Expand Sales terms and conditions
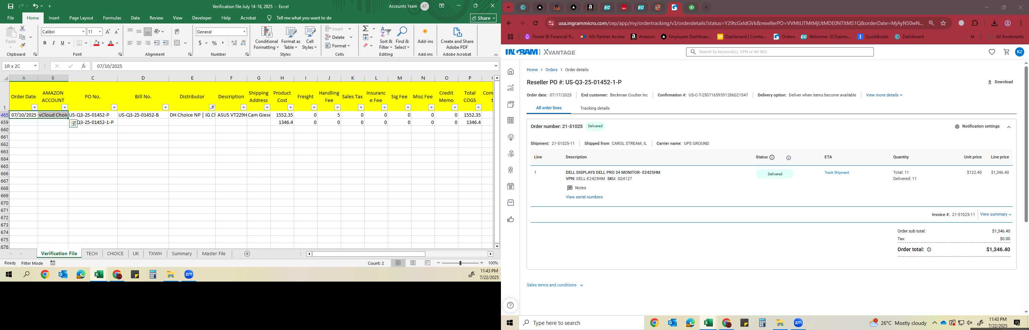Screen dimensions: 1029x330 point(555,285)
